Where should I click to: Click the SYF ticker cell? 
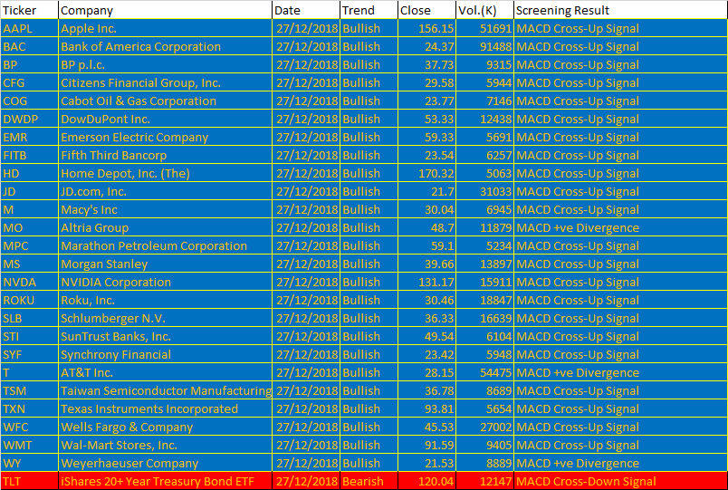point(29,354)
